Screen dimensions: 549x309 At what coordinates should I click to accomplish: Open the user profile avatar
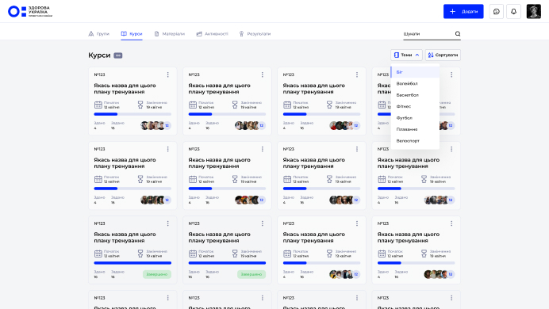tap(534, 12)
